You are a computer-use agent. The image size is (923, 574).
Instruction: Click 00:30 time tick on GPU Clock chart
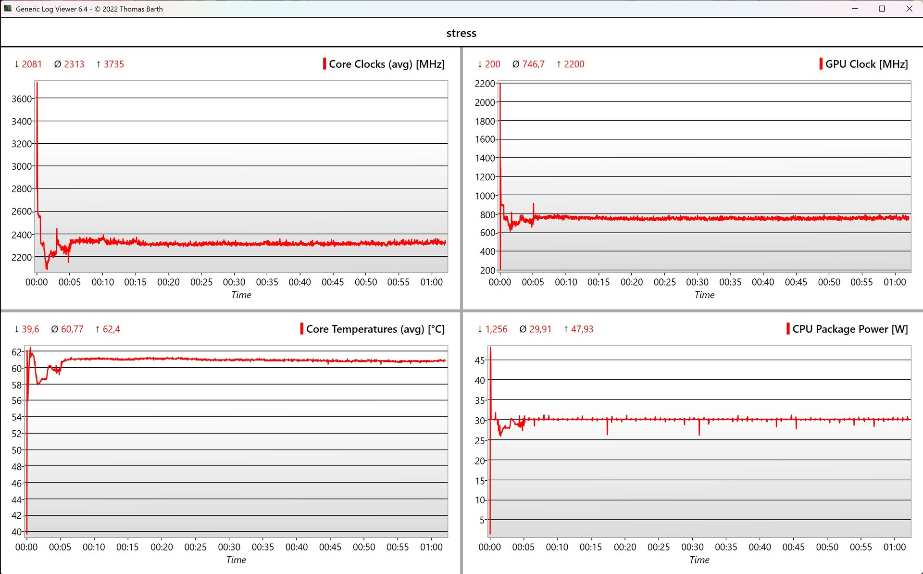point(697,282)
